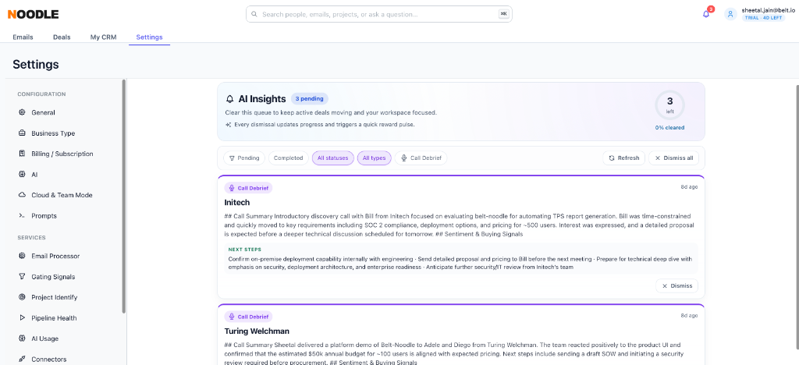Click the circular 3 left progress indicator
799x365 pixels.
669,105
